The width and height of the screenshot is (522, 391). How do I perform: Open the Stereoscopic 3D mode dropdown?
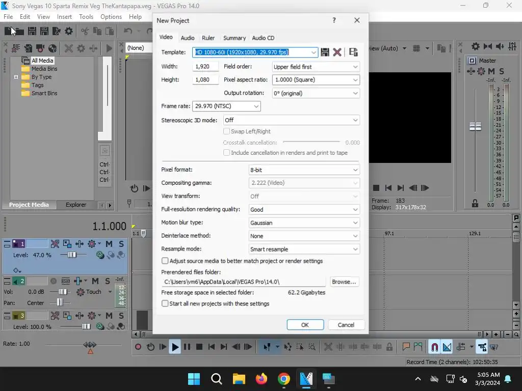(x=291, y=120)
